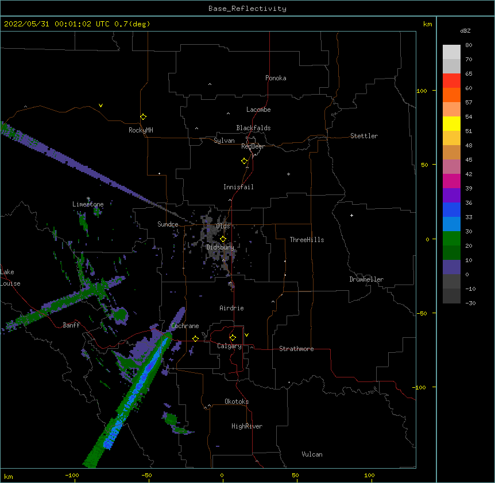Click the km label beside the dBZ legend
This screenshot has width=495, height=483.
(427, 24)
